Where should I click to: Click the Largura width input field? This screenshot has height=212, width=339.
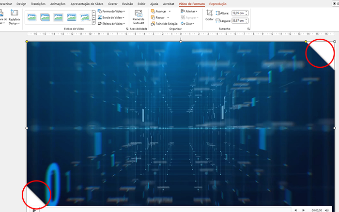(238, 21)
